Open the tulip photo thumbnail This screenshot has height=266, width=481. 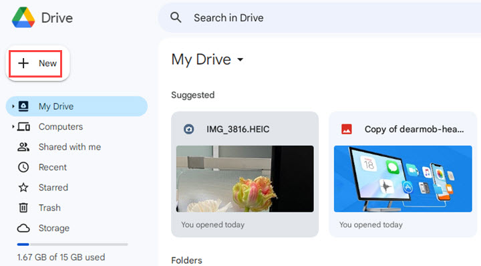coord(245,179)
